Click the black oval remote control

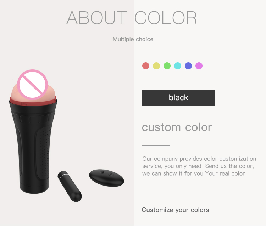click(x=106, y=178)
